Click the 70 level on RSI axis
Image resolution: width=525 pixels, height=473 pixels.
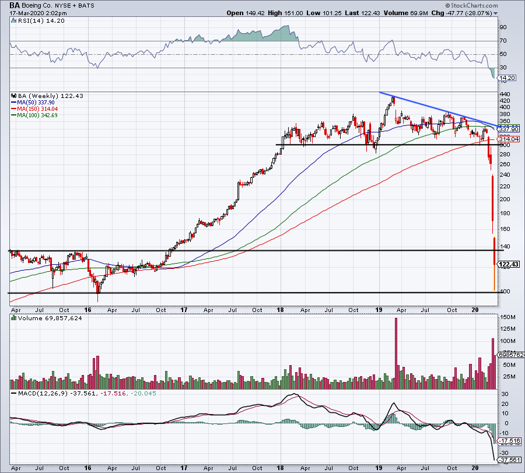click(503, 40)
